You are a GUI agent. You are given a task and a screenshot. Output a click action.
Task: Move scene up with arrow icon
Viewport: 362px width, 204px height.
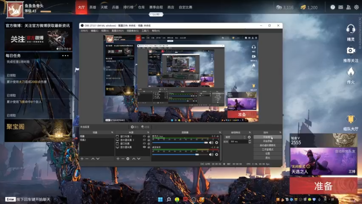click(x=93, y=159)
